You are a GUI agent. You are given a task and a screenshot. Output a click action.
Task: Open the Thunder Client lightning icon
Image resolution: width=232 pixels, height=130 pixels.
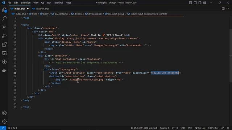point(4,62)
